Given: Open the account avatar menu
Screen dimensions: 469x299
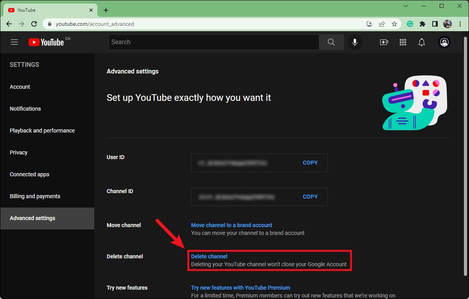Looking at the screenshot, I should [444, 42].
